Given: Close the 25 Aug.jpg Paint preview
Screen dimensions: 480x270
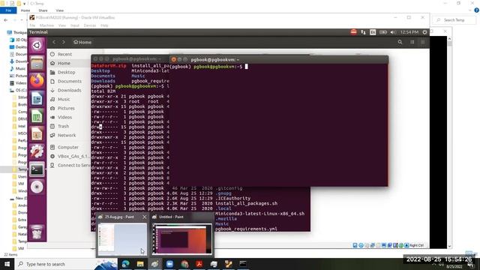Looking at the screenshot, I should pos(145,217).
